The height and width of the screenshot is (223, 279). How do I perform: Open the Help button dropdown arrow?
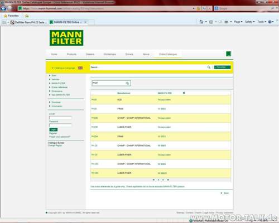click(x=273, y=22)
